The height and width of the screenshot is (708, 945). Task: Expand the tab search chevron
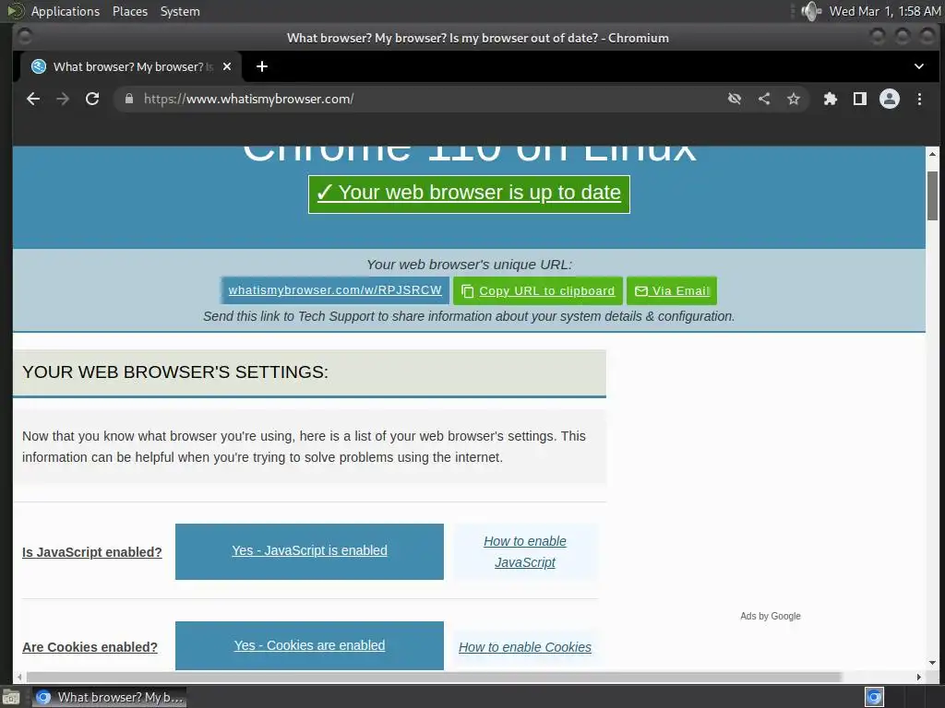[x=919, y=66]
